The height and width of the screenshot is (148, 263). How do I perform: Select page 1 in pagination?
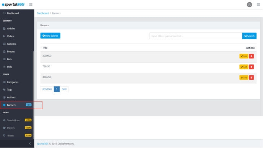click(57, 89)
